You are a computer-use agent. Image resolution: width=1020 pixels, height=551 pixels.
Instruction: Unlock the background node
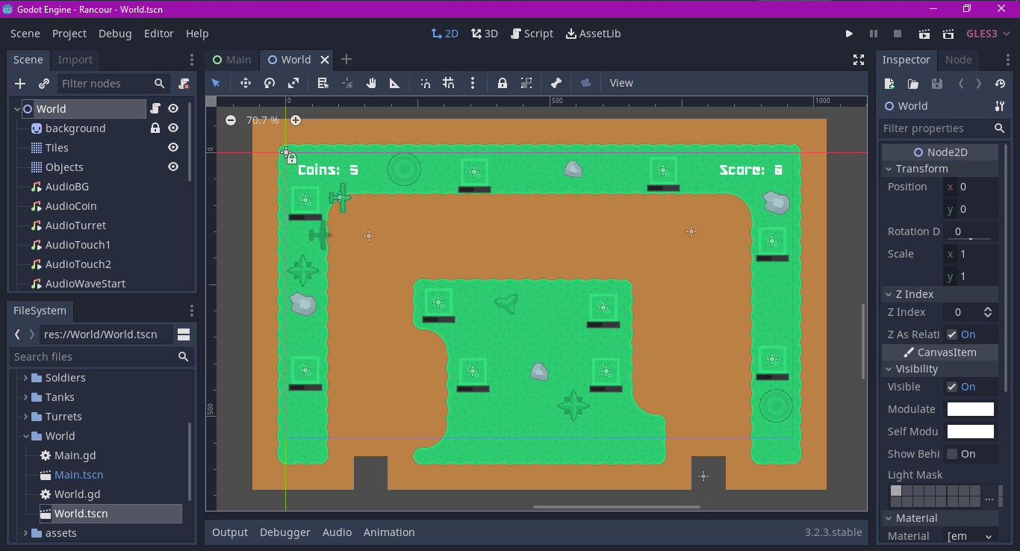click(155, 128)
